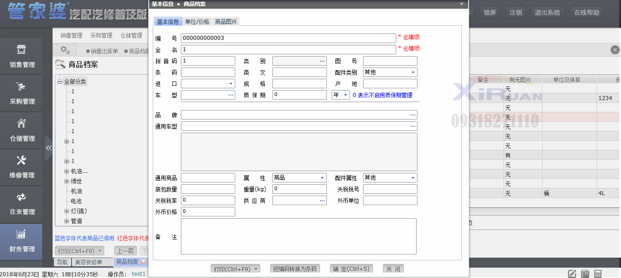Open the calculator icon in status bar
The height and width of the screenshot is (278, 621).
598,274
